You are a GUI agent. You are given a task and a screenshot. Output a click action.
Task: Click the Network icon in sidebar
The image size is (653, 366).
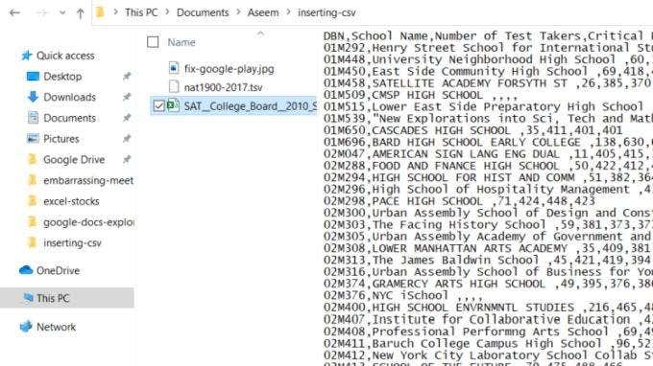(x=26, y=327)
